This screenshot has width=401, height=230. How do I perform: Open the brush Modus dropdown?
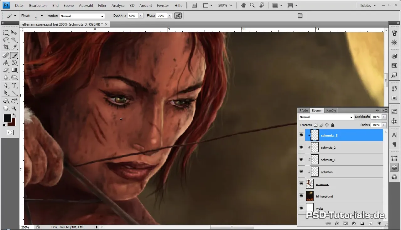pos(82,16)
